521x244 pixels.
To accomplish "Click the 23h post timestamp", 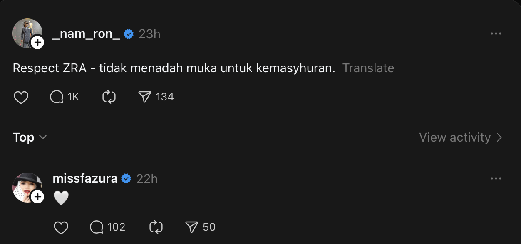I will [x=149, y=34].
